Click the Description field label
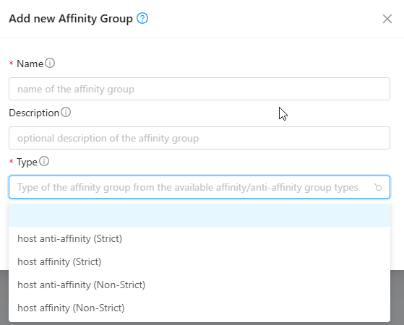 tap(34, 113)
